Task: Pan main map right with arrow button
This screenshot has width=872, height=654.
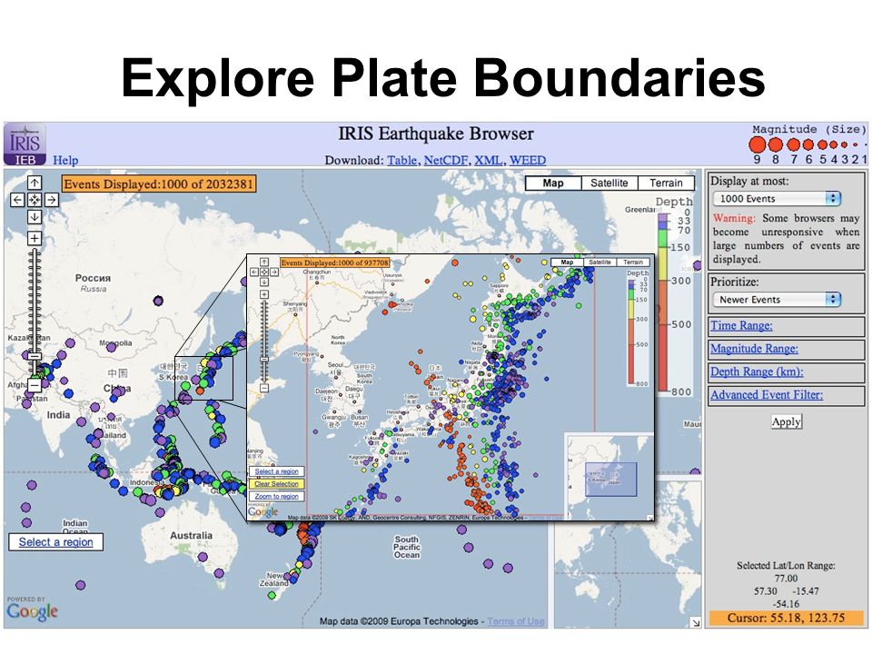Action: click(x=52, y=200)
